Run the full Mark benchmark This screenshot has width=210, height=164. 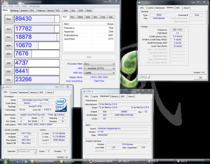pyautogui.click(x=9, y=19)
